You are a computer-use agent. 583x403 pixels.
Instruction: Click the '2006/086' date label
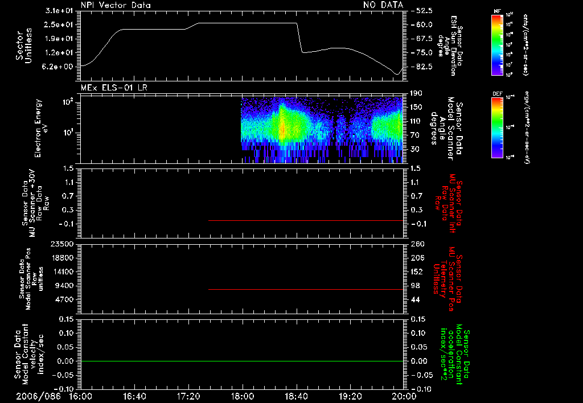point(38,396)
